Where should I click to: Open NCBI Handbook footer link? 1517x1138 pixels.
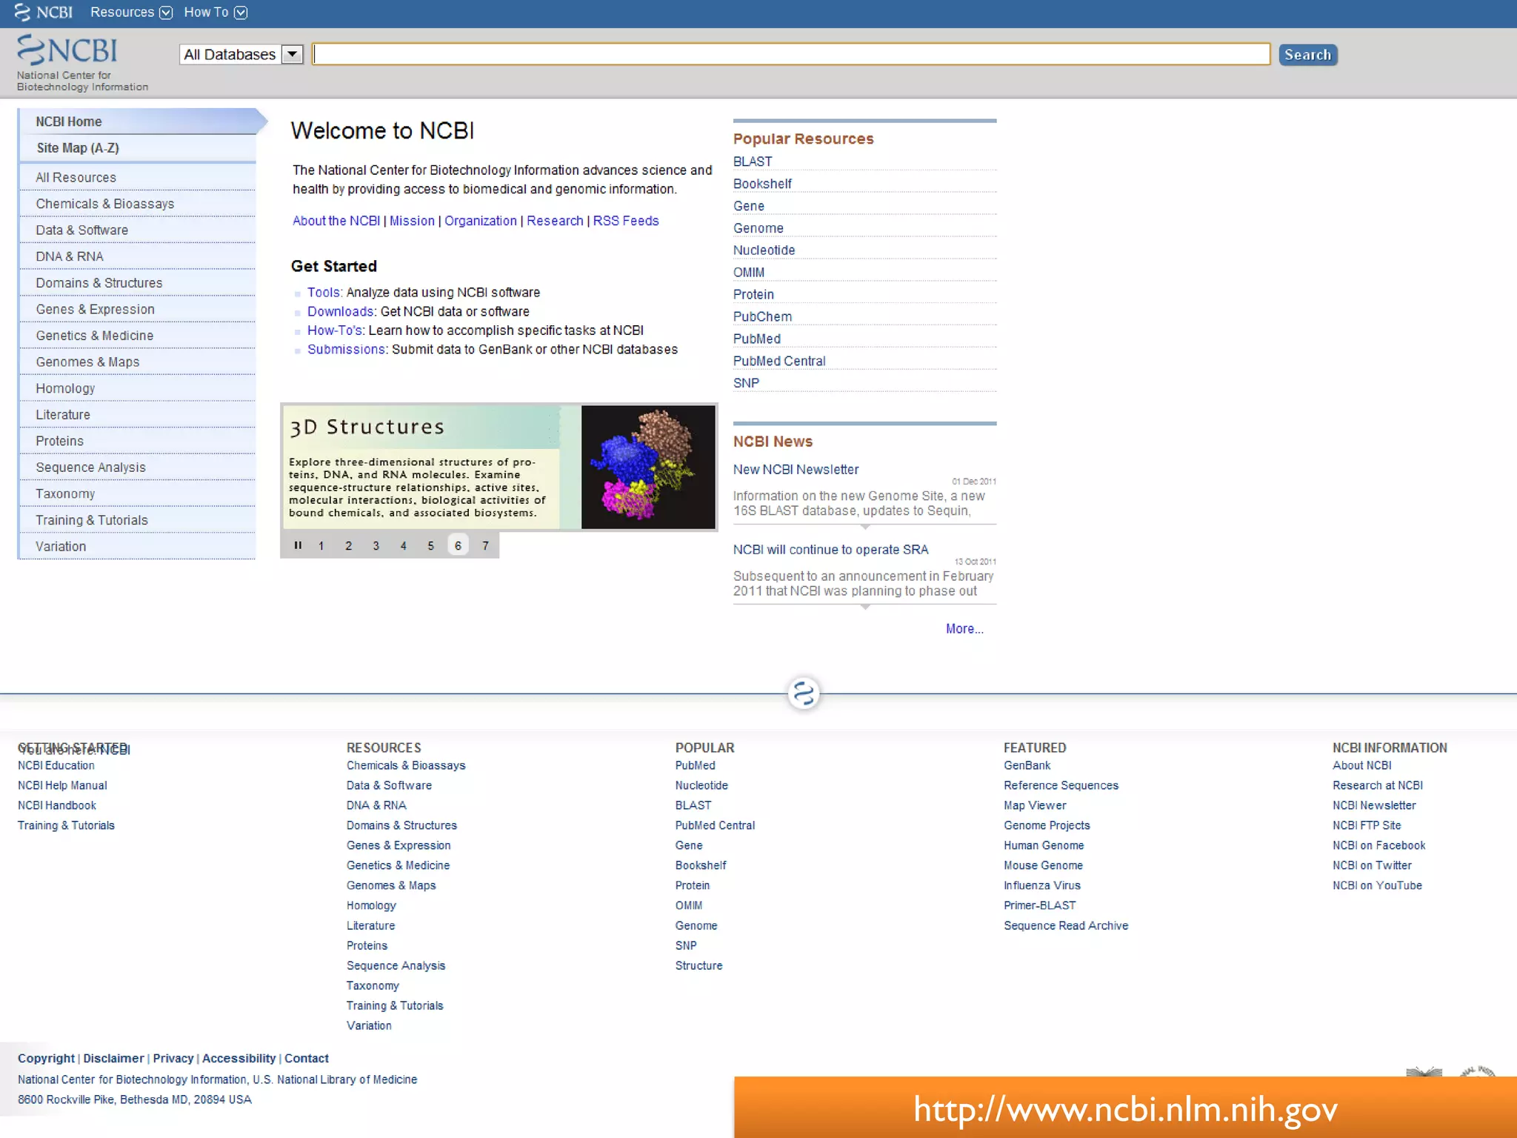[x=57, y=806]
